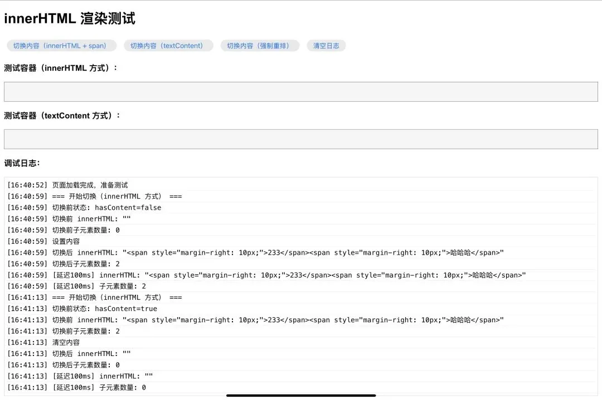Click log line 切换前子元素数量: 2

click(x=301, y=332)
